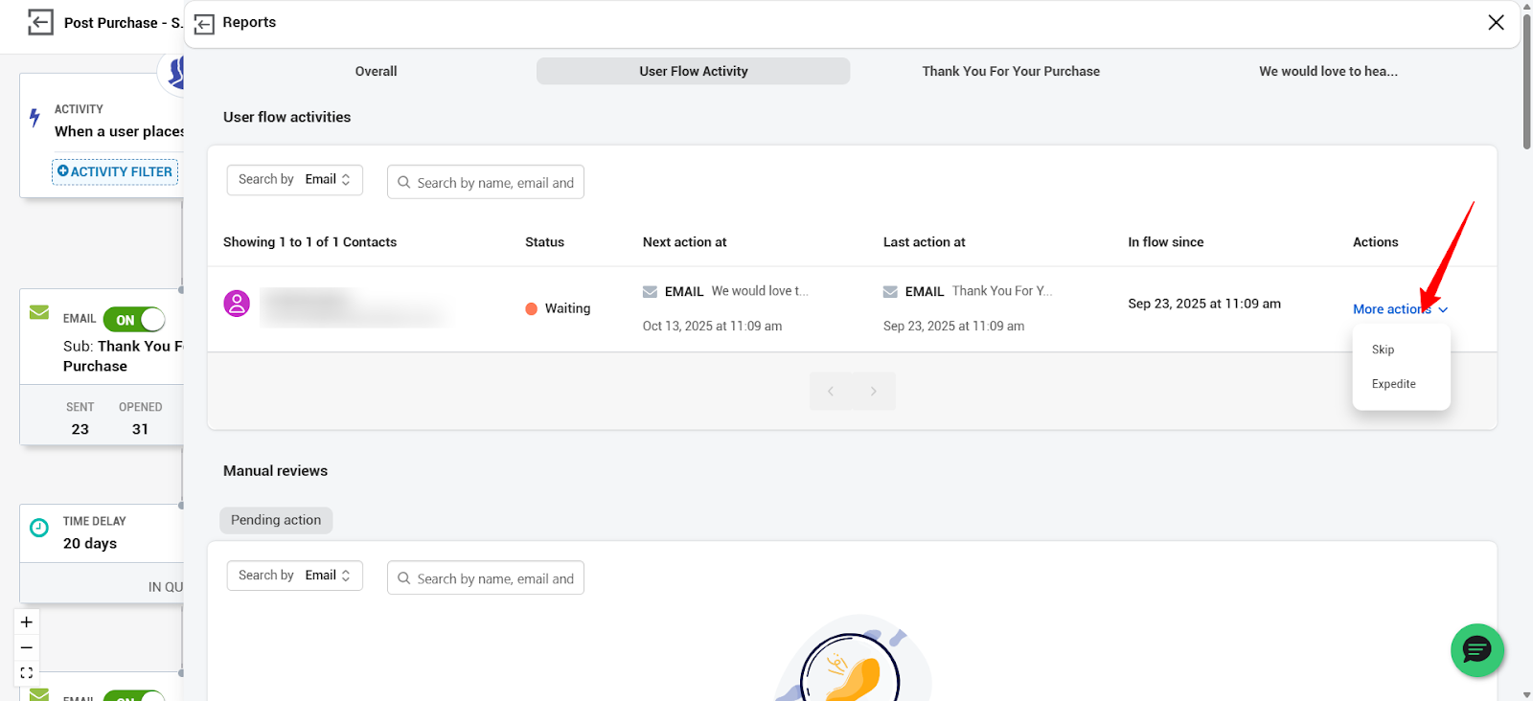This screenshot has width=1533, height=701.
Task: Open the green chat support bubble
Action: [x=1476, y=650]
